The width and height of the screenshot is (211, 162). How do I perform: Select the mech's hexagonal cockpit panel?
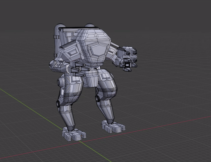99,50
